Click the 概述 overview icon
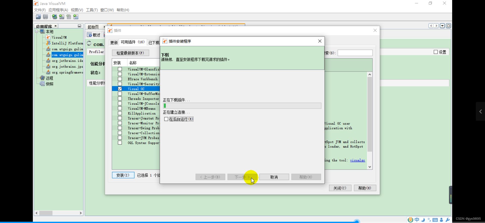 (x=89, y=35)
